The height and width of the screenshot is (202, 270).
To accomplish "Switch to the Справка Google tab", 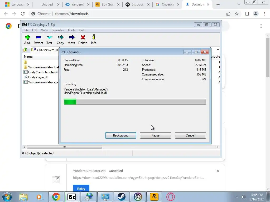I will click(x=168, y=4).
